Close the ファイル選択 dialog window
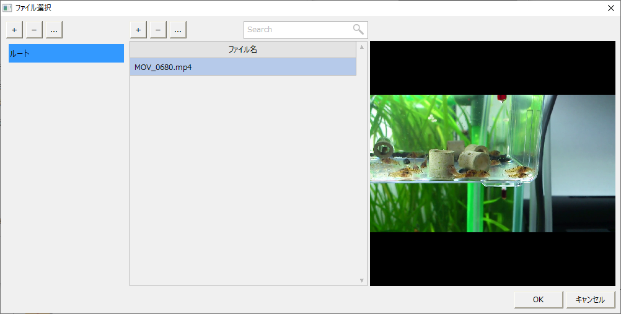 coord(610,8)
